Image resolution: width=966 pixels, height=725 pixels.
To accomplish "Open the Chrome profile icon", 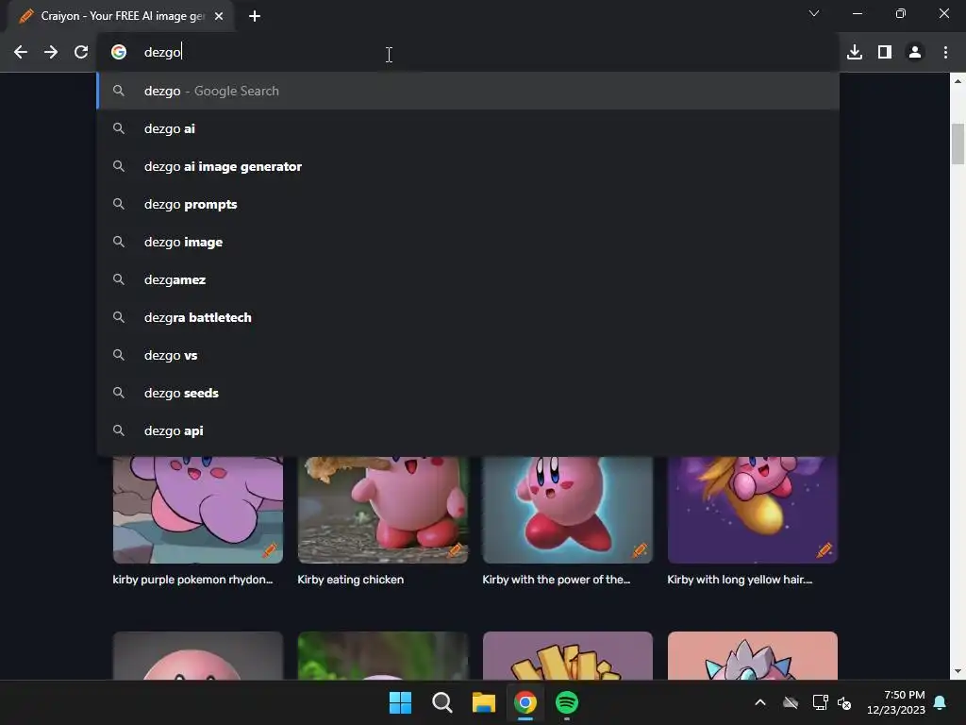I will [x=915, y=53].
